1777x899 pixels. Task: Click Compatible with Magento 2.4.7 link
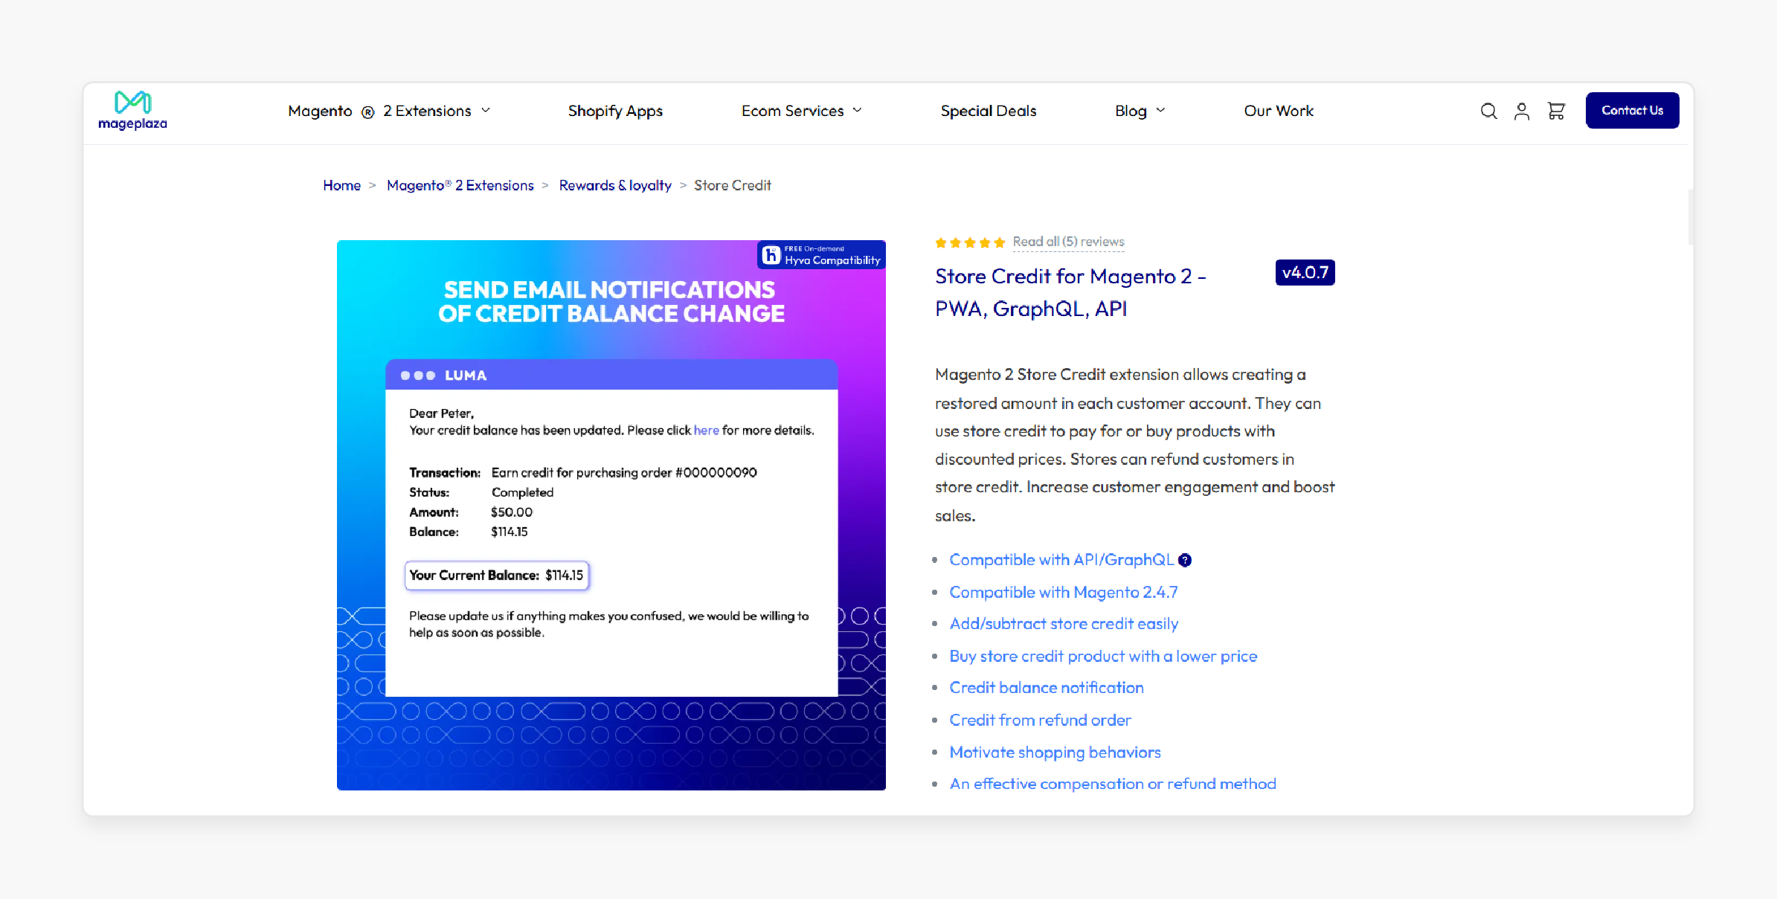[x=1063, y=592]
